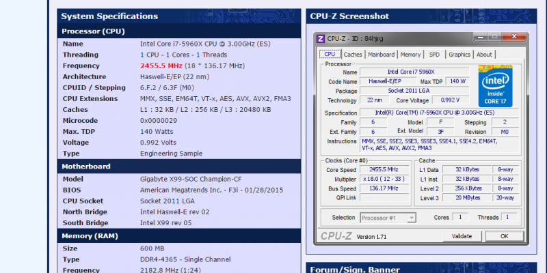Screen dimensions: 547x273
Task: Switch to the Caches tab
Action: (353, 55)
